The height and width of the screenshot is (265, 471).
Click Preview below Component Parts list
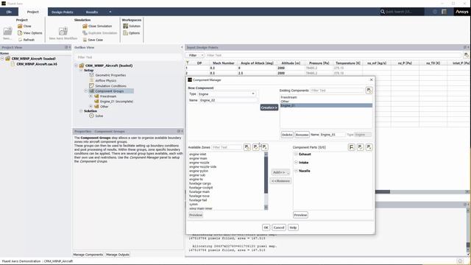[300, 215]
